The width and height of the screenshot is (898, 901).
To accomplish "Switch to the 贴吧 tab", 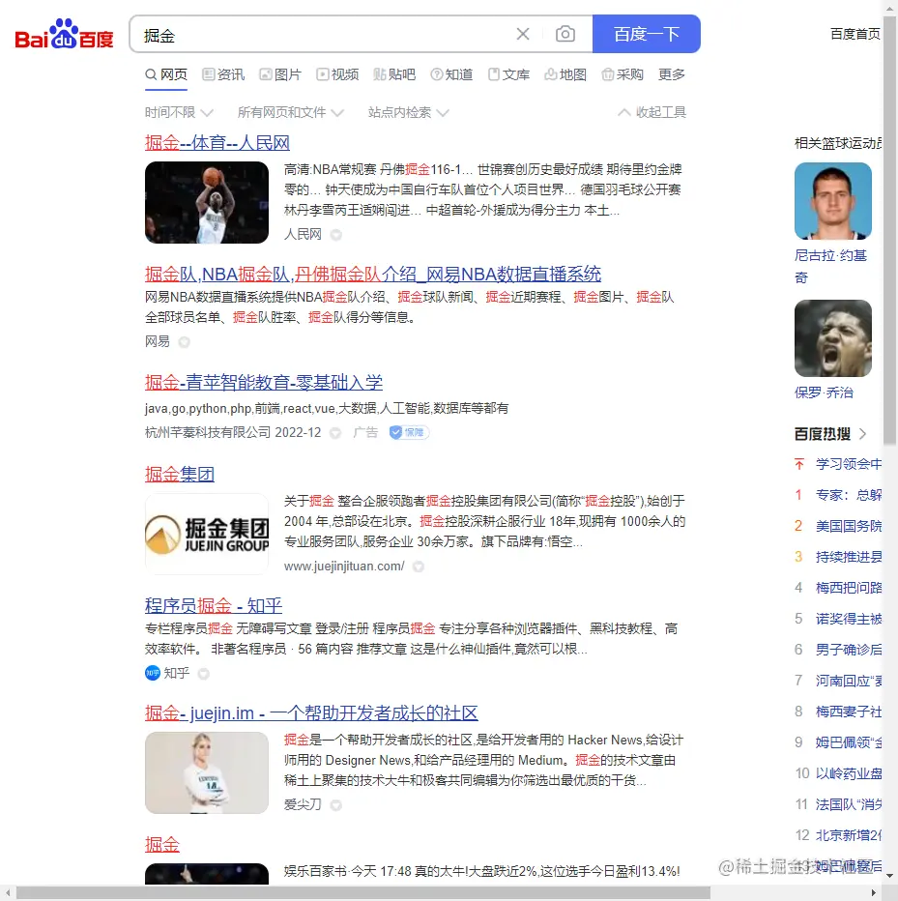I will [x=394, y=74].
